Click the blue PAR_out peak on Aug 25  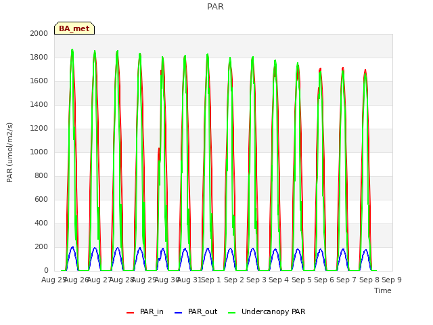click(72, 247)
